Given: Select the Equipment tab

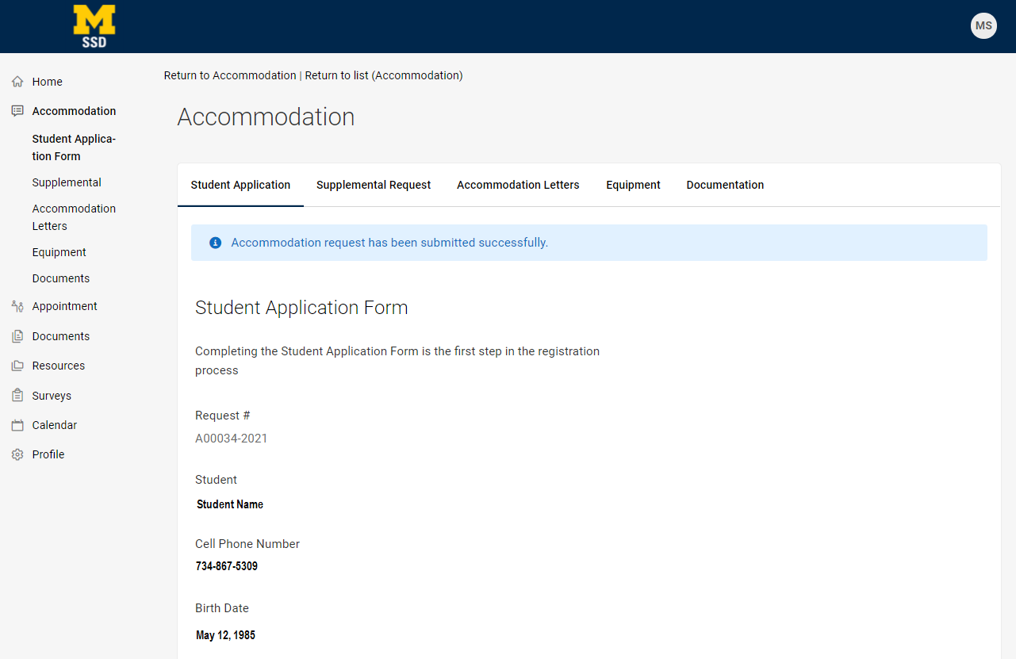Looking at the screenshot, I should tap(633, 185).
